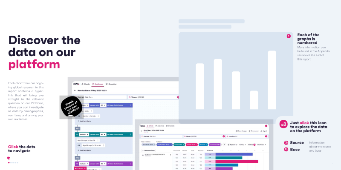Click the Data set field in audience builder
Viewport: 341px width, 170px height.
pyautogui.click(x=101, y=97)
